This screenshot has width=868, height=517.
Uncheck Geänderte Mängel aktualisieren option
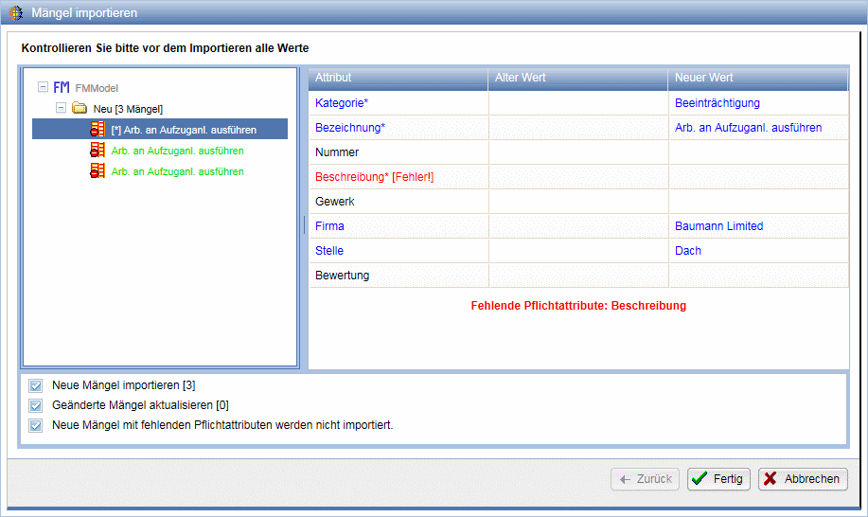36,405
